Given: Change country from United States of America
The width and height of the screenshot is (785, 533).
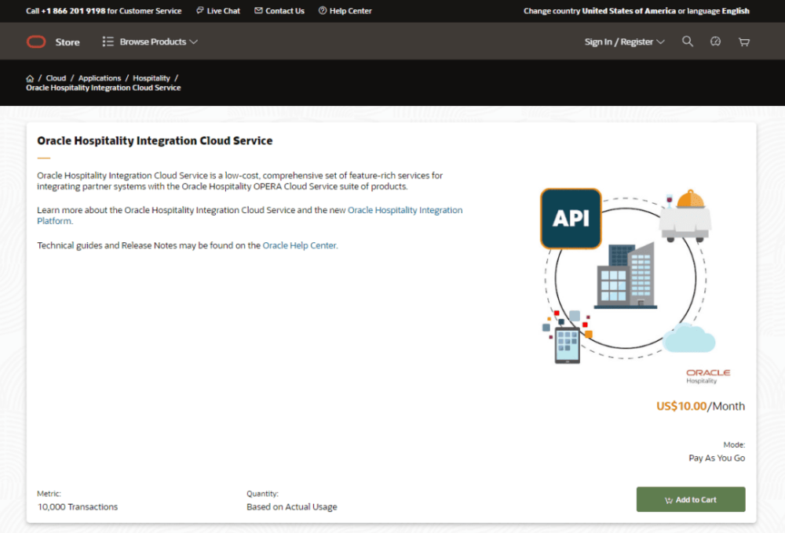Looking at the screenshot, I should pos(628,11).
